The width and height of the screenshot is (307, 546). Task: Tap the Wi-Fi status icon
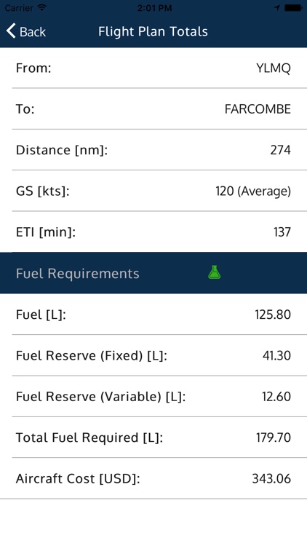[42, 8]
